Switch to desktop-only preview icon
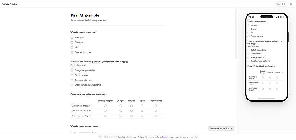Image resolution: width=296 pixels, height=140 pixels. pos(278,4)
